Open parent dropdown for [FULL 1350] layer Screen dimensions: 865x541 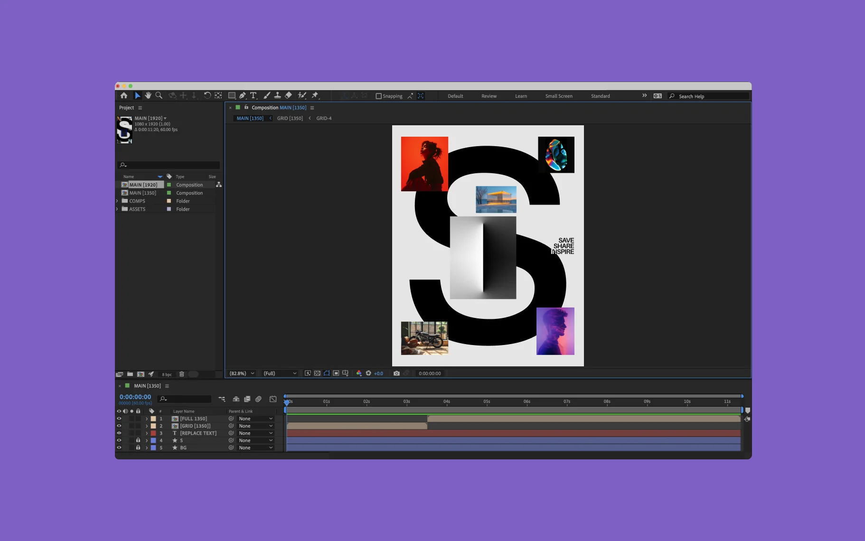(x=255, y=419)
